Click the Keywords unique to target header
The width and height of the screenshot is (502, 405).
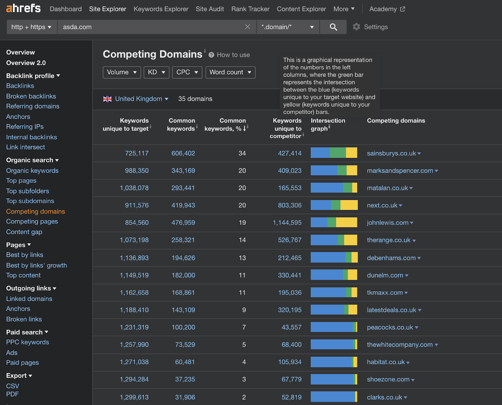coord(125,125)
